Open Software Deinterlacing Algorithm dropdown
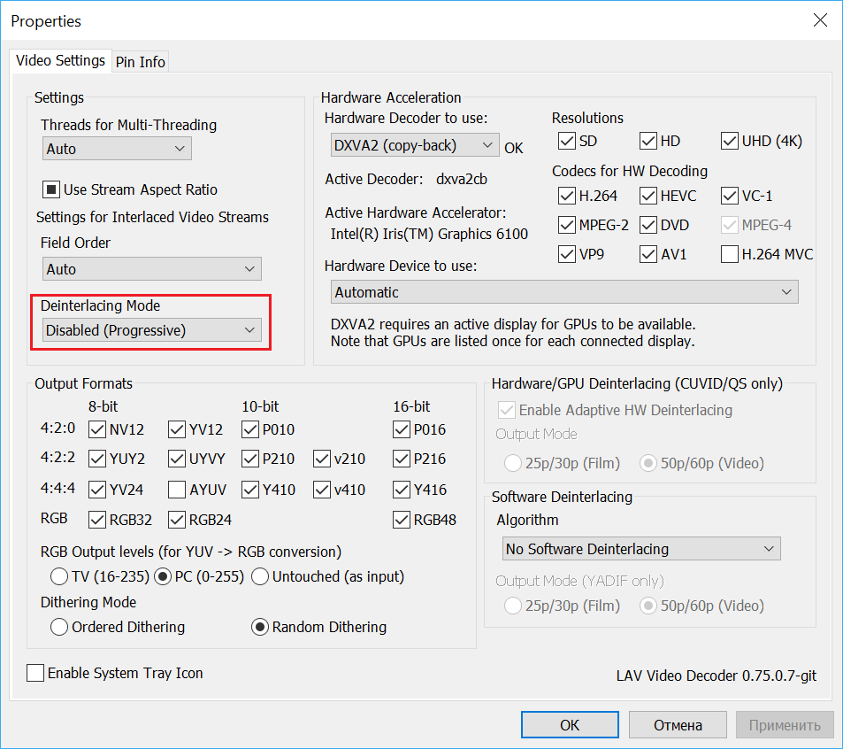 coord(640,549)
